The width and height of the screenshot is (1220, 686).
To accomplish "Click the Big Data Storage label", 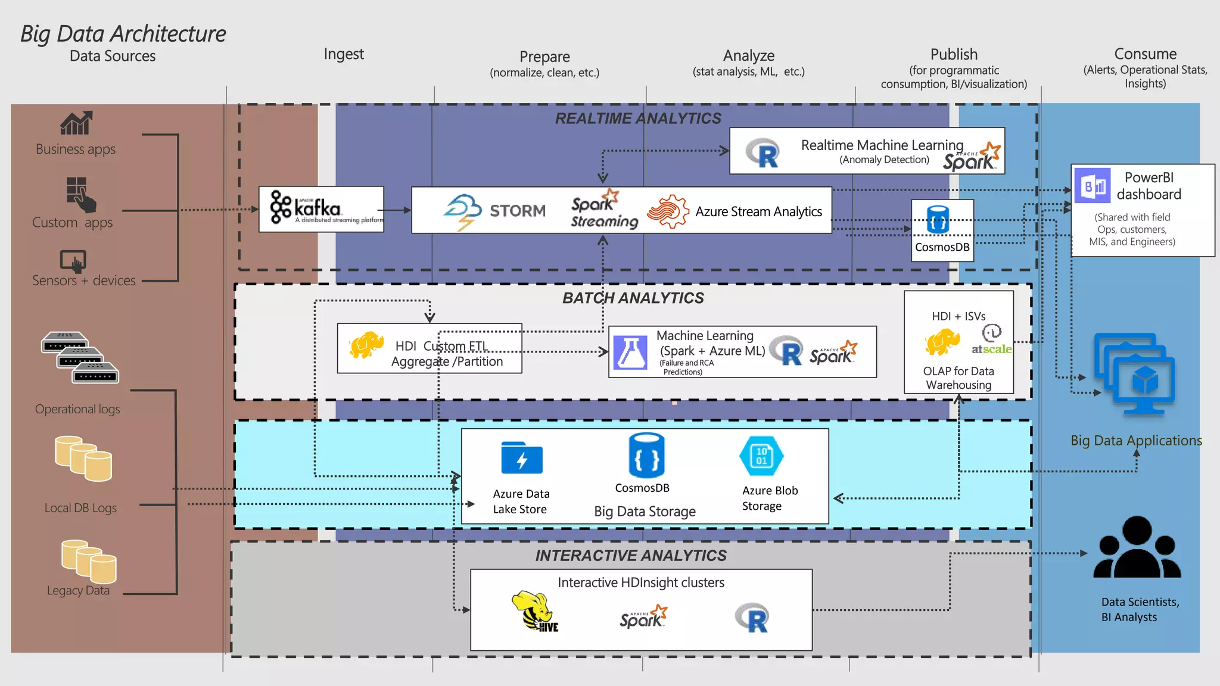I will click(645, 512).
